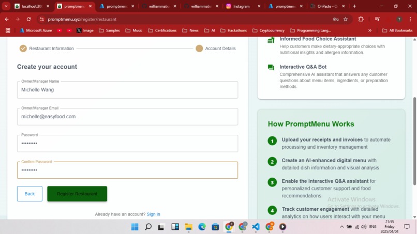Click the Register Restaurant button
417x234 pixels.
click(77, 194)
